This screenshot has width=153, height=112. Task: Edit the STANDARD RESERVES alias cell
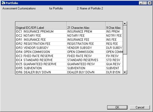86,60
